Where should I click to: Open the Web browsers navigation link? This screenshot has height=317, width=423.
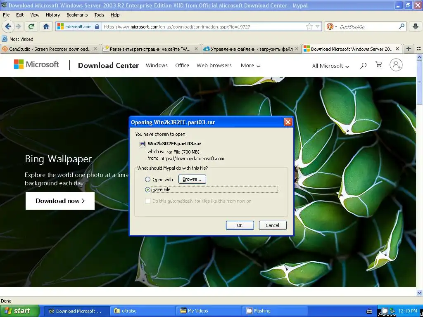tap(214, 65)
